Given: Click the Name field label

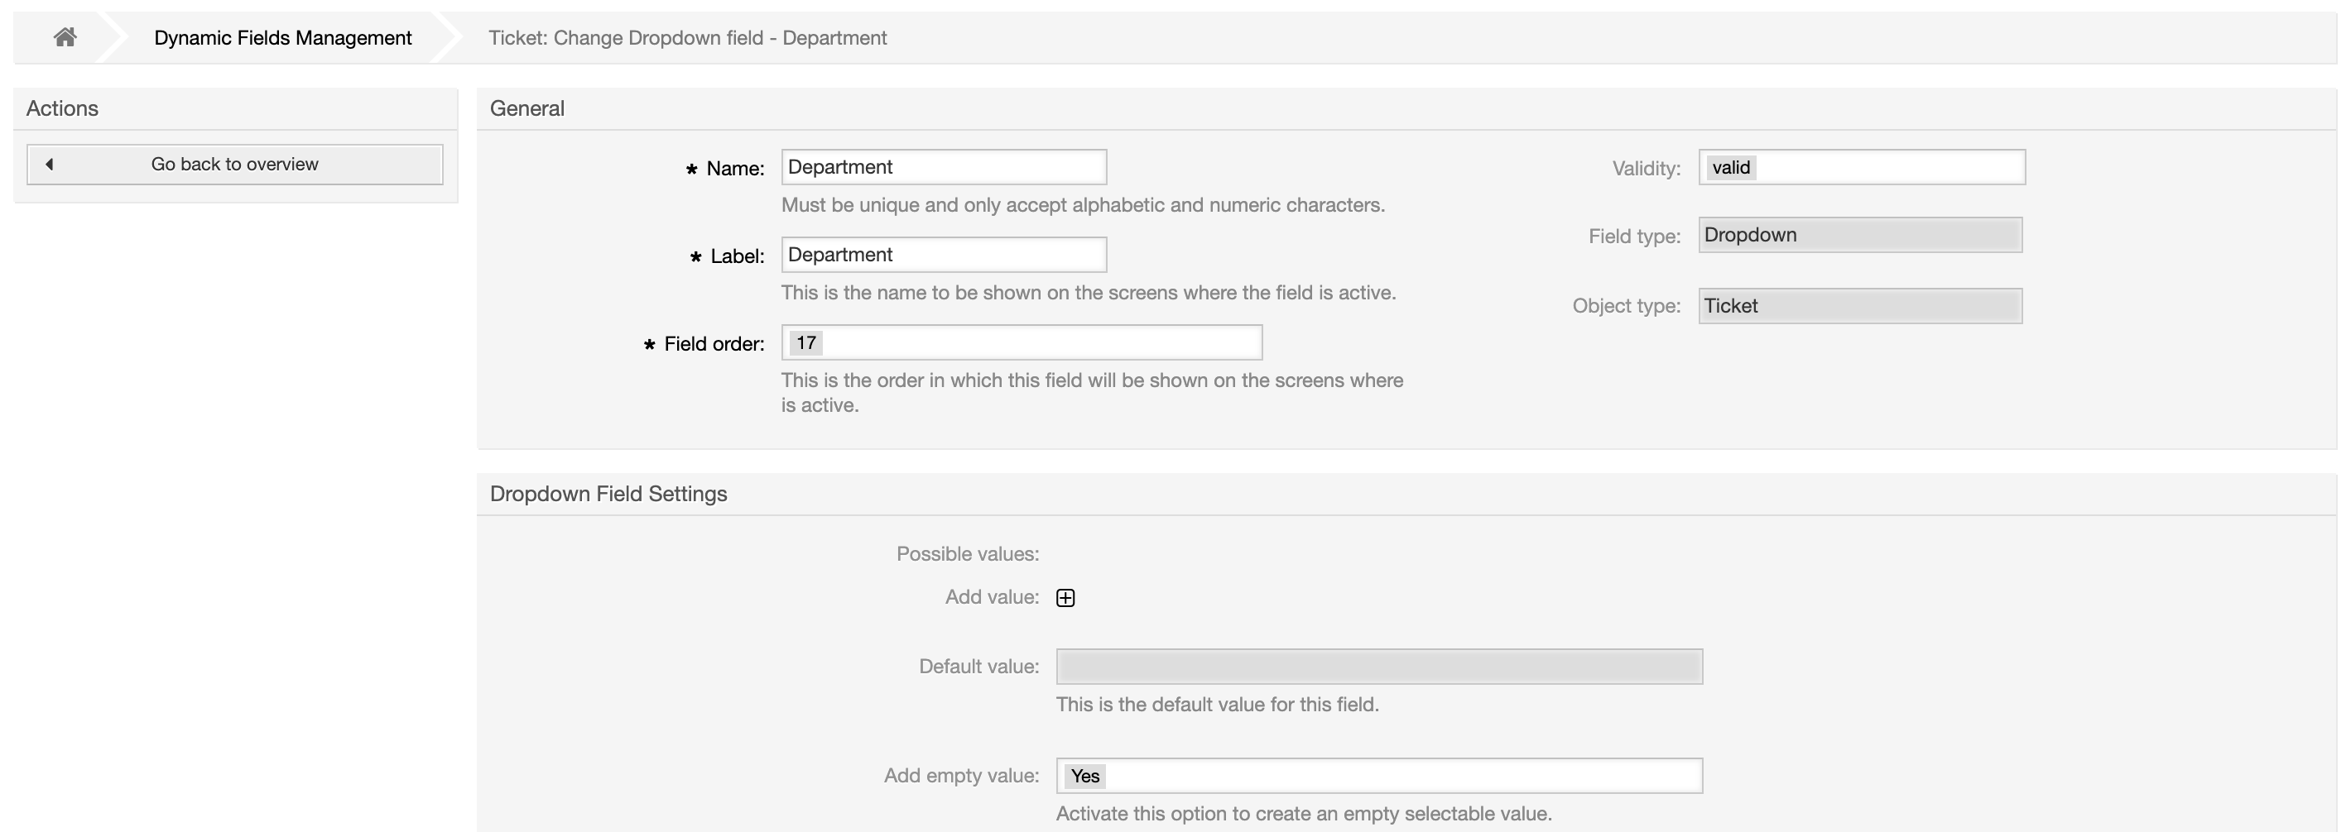Looking at the screenshot, I should tap(733, 169).
